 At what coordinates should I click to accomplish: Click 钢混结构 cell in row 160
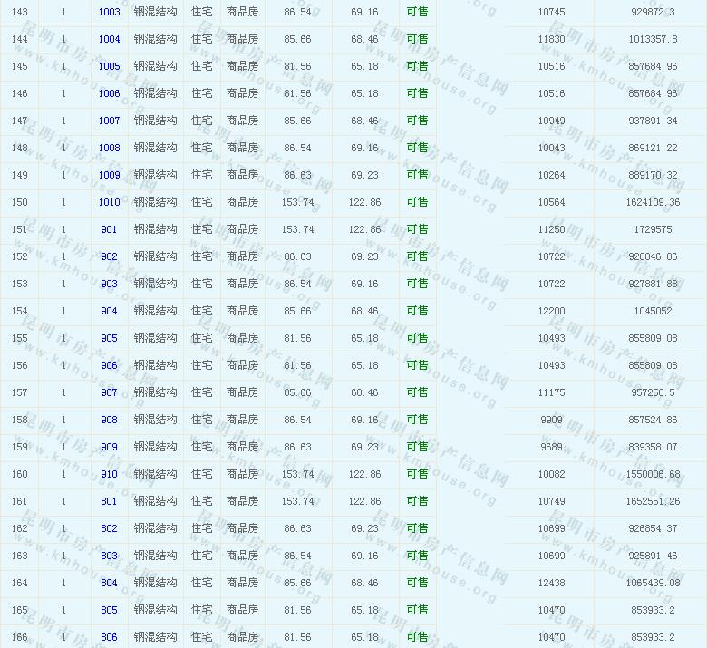point(155,475)
